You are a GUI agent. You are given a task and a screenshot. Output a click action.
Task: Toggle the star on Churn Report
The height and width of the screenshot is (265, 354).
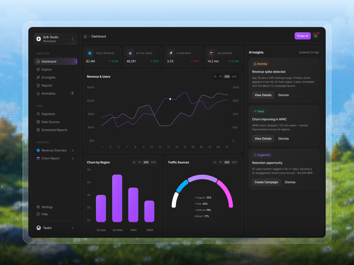tap(73, 158)
